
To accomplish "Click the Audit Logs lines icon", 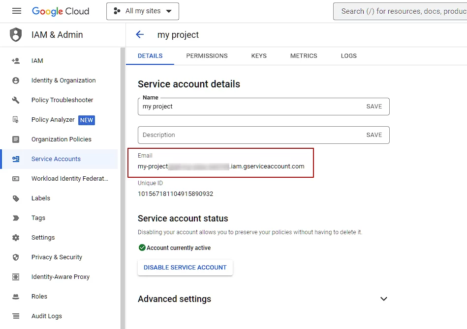I will [x=16, y=316].
